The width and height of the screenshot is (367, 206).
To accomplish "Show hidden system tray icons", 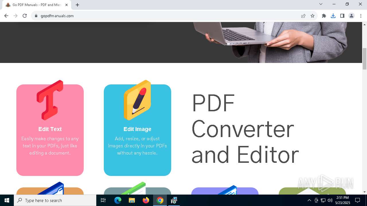I will pyautogui.click(x=309, y=200).
